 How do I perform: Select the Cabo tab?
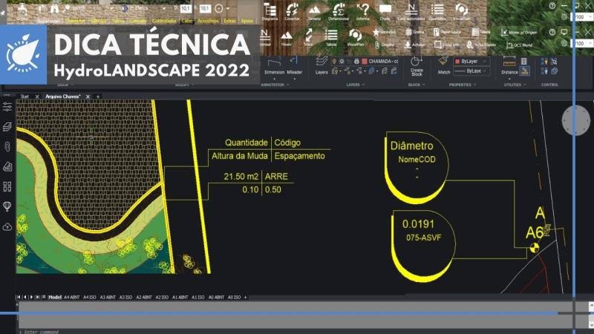pyautogui.click(x=187, y=21)
